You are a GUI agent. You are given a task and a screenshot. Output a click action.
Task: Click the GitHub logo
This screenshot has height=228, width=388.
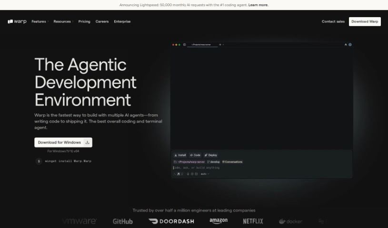pos(123,221)
